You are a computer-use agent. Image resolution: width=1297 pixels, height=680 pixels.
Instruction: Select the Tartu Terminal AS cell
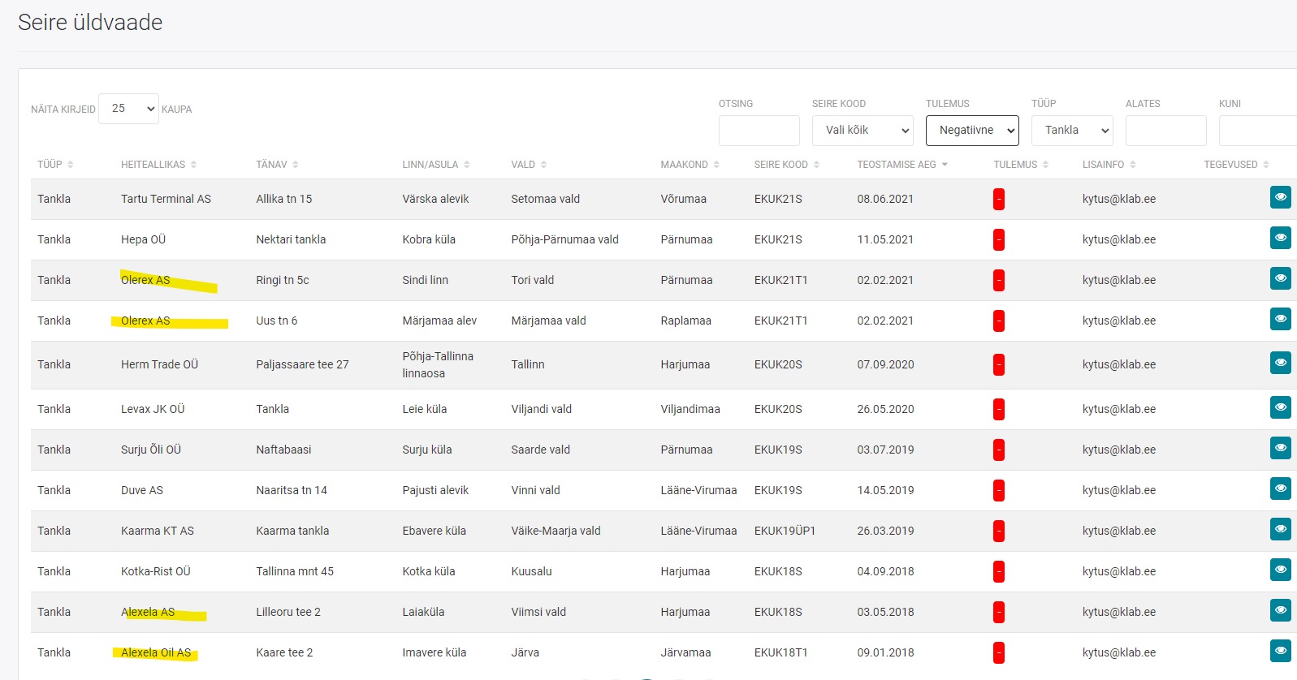click(166, 199)
